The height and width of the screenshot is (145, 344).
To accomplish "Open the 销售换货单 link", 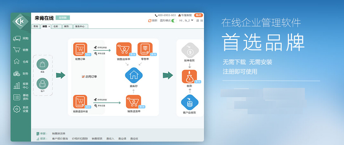I will (59, 133).
